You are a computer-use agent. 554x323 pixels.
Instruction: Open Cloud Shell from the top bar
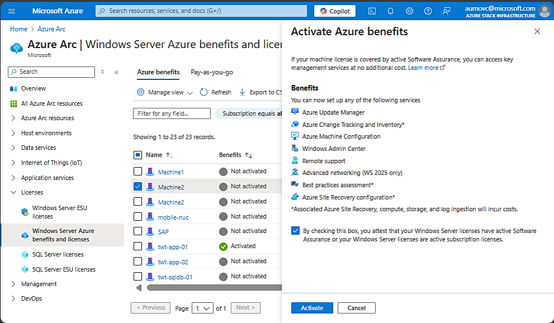tap(372, 11)
